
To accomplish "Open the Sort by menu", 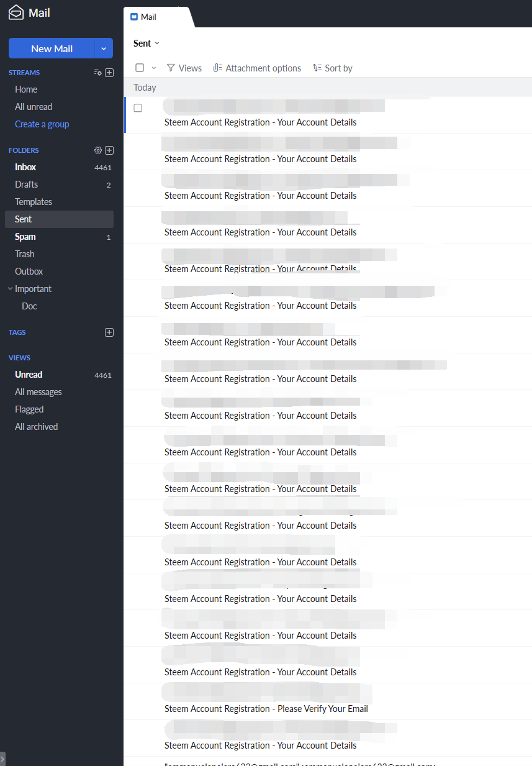I will (333, 68).
